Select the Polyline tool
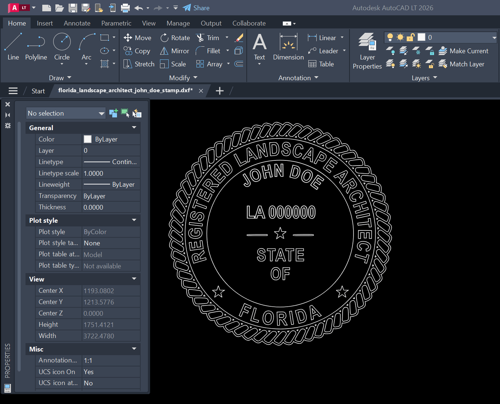Image resolution: width=500 pixels, height=404 pixels. [x=36, y=47]
